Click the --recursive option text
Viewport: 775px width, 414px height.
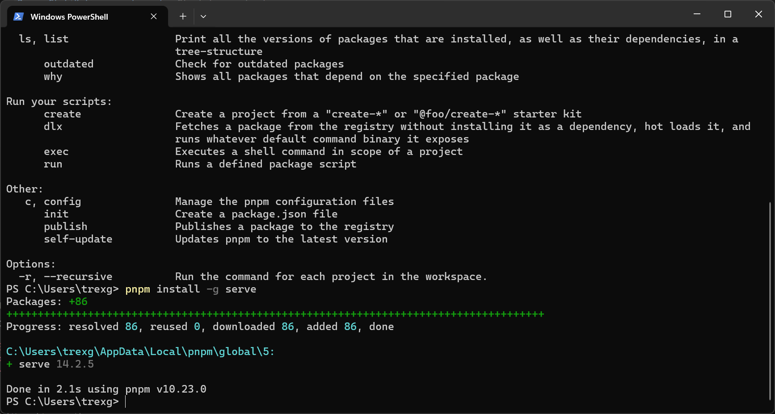[78, 277]
